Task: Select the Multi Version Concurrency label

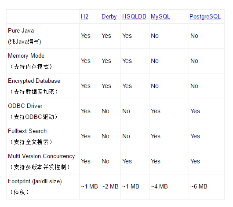Action: pyautogui.click(x=41, y=156)
